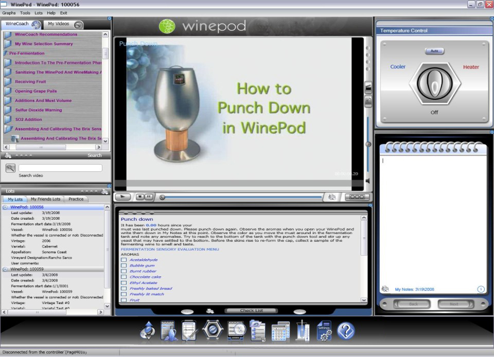The height and width of the screenshot is (357, 494).
Task: Toggle the Auto temperature button
Action: (434, 51)
